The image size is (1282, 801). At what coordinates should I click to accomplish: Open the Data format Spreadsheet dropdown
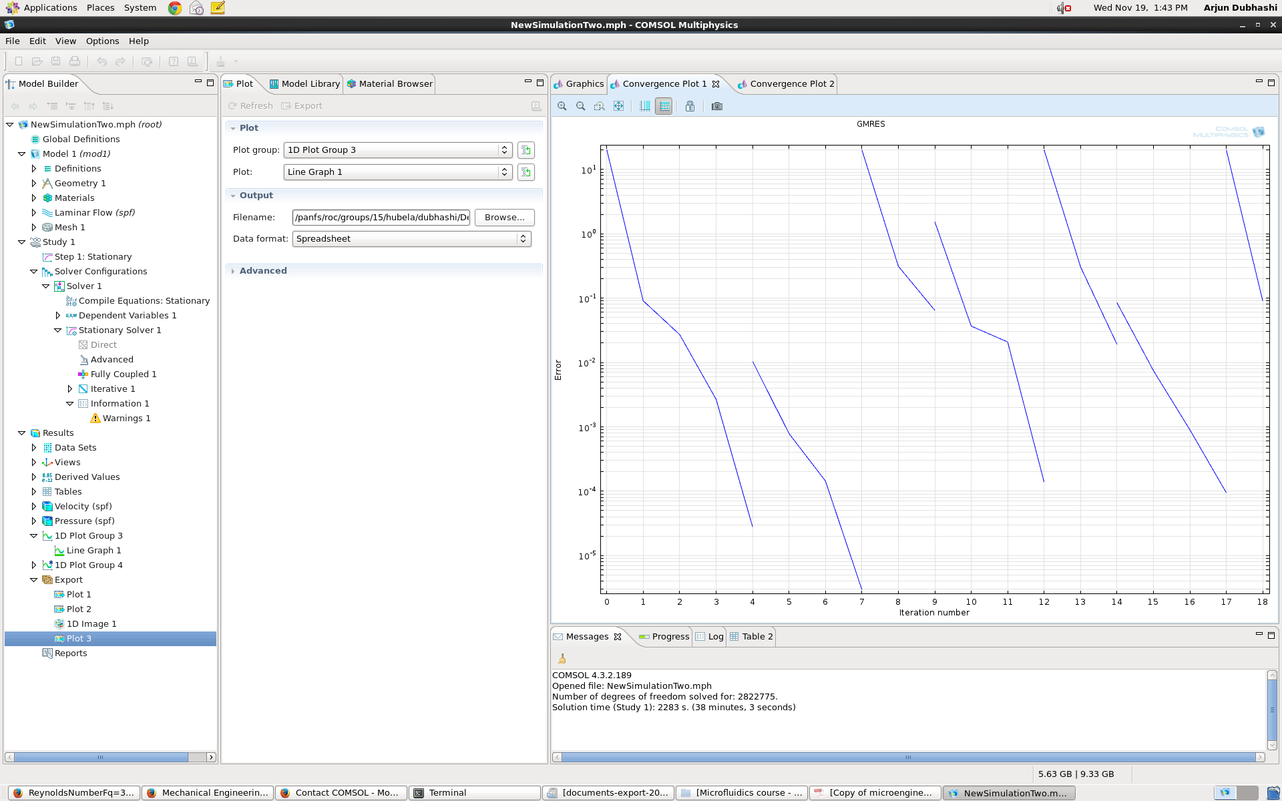411,239
